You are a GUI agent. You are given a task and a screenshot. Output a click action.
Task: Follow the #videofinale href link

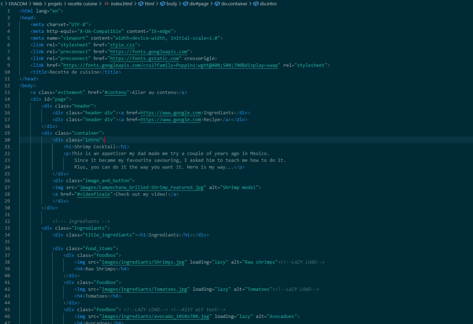click(94, 194)
